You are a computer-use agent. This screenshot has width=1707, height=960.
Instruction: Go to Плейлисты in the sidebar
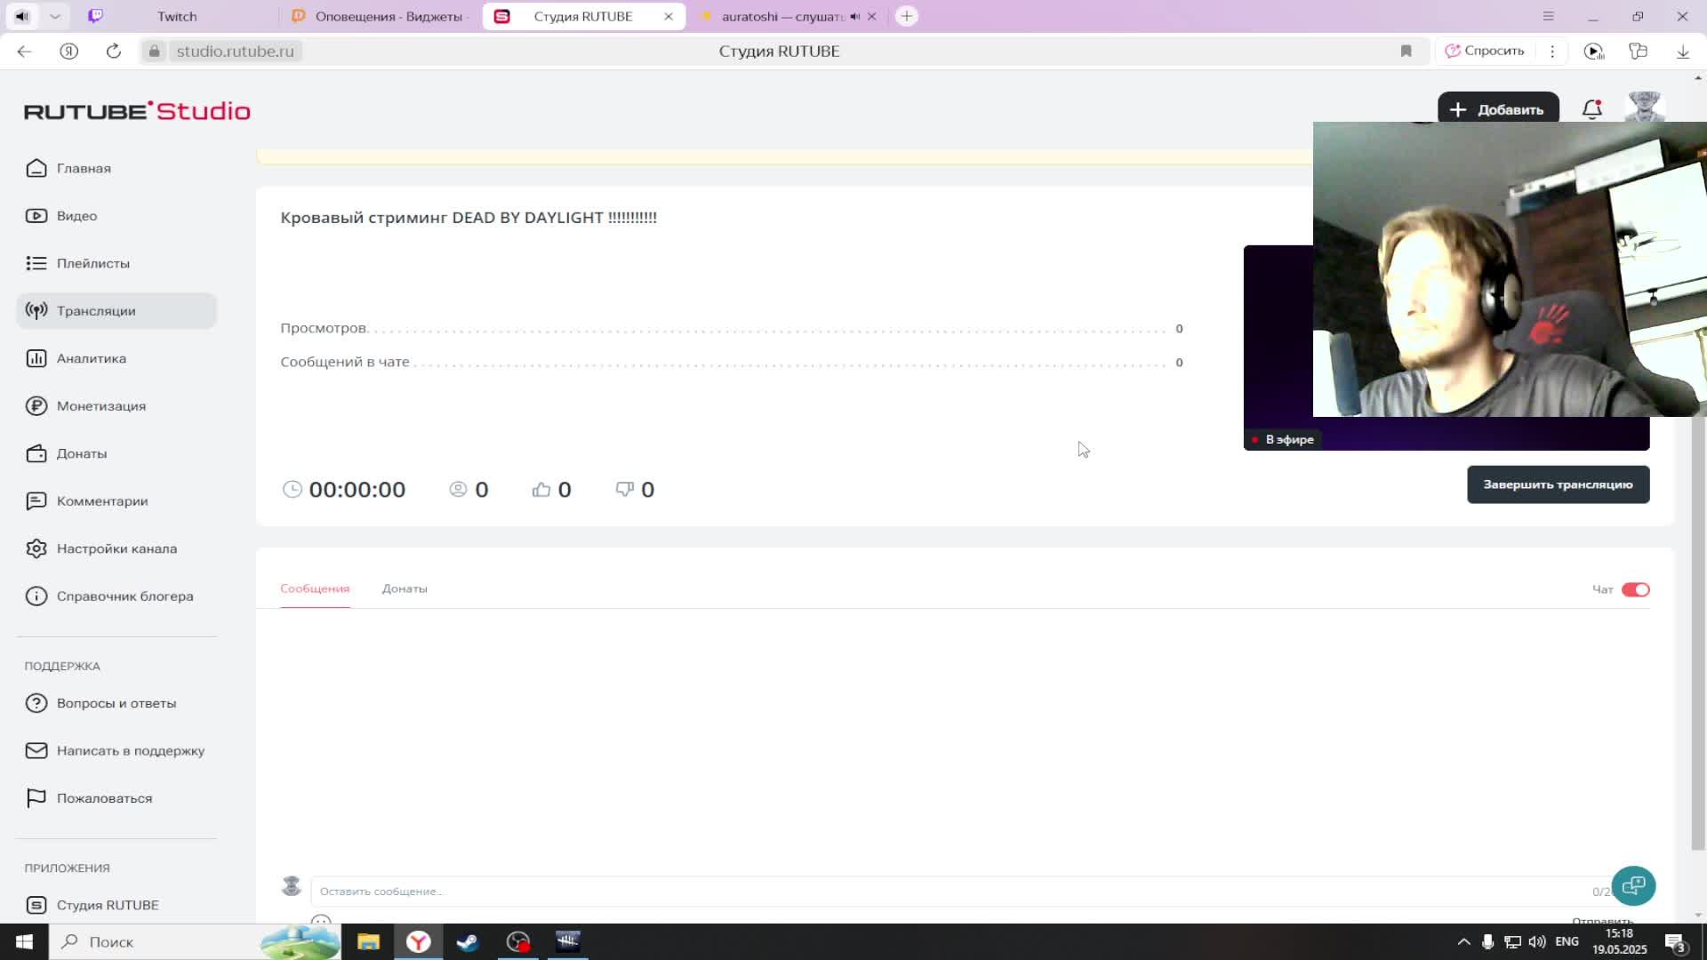(92, 263)
